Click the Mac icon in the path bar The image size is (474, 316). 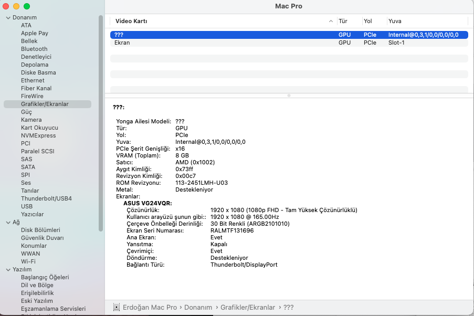click(115, 307)
